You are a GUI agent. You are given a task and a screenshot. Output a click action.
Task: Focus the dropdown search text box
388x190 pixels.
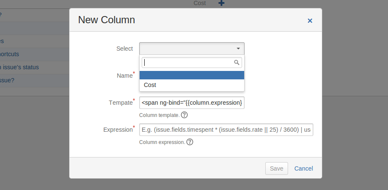(188, 62)
